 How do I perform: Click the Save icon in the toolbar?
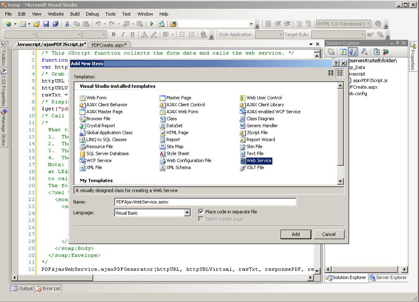pyautogui.click(x=46, y=24)
